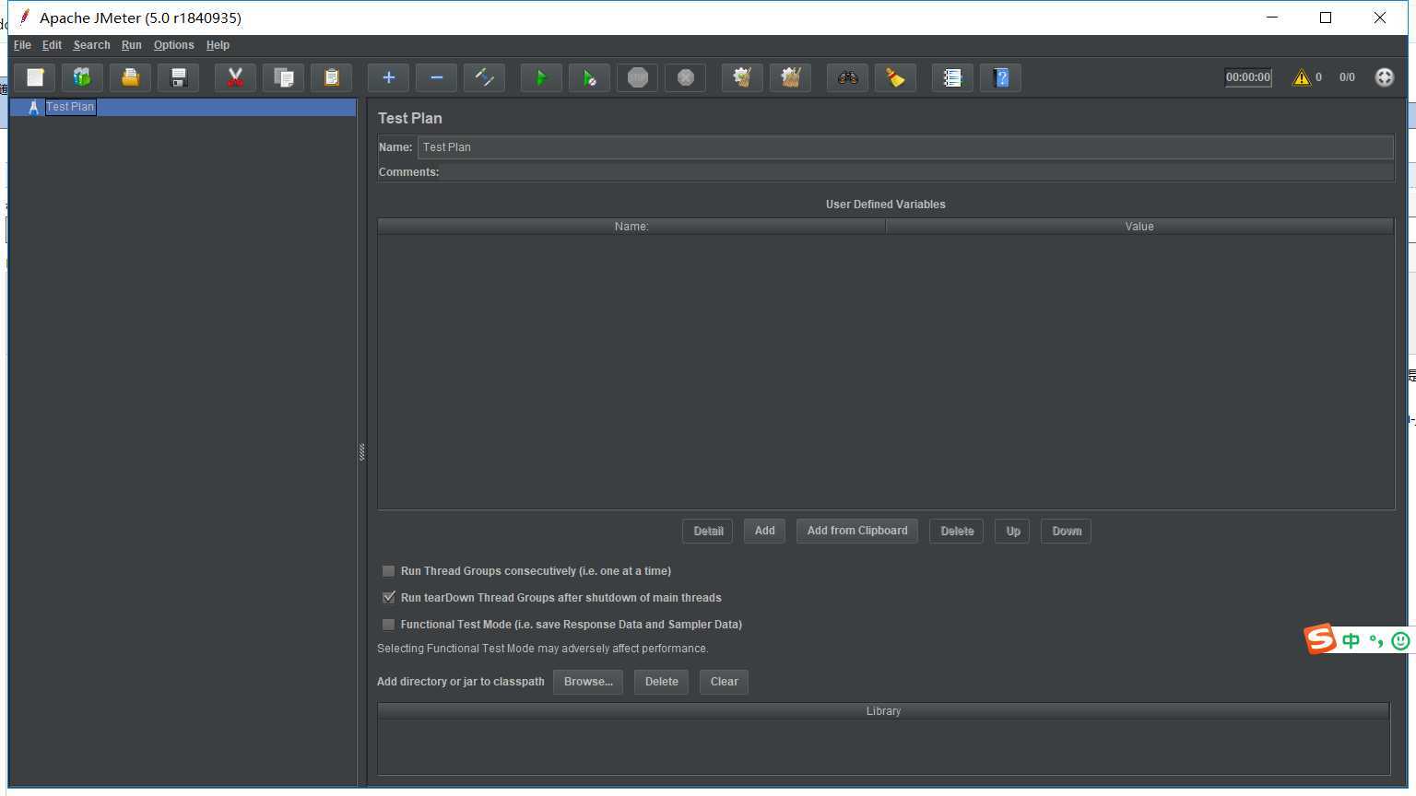The width and height of the screenshot is (1416, 796).
Task: Click the Help question mark icon
Action: (1000, 77)
